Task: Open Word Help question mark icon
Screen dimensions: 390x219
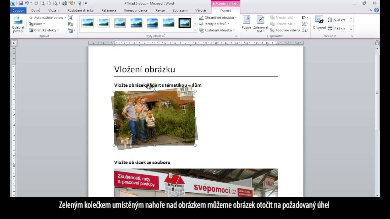Action: [377, 10]
